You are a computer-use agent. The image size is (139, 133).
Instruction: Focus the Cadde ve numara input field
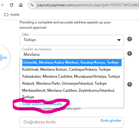(x=72, y=54)
